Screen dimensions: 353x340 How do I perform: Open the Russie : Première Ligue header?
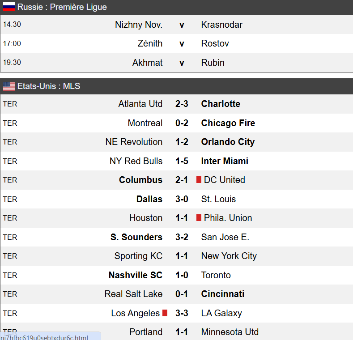(x=62, y=7)
